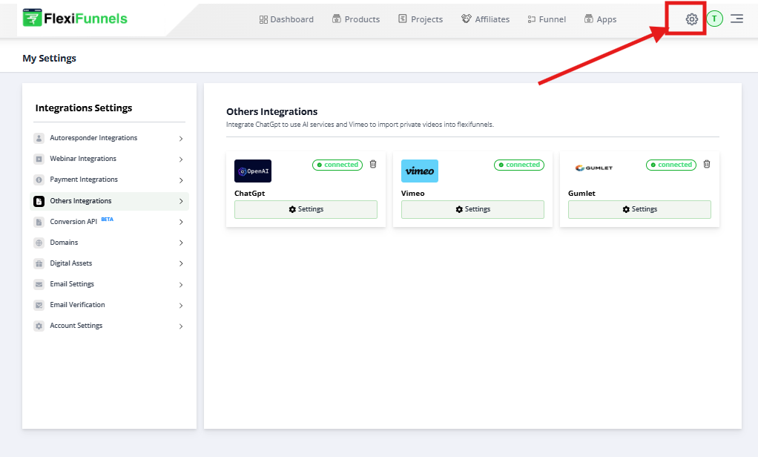Expand Account Settings chevron
758x457 pixels.
click(x=181, y=326)
